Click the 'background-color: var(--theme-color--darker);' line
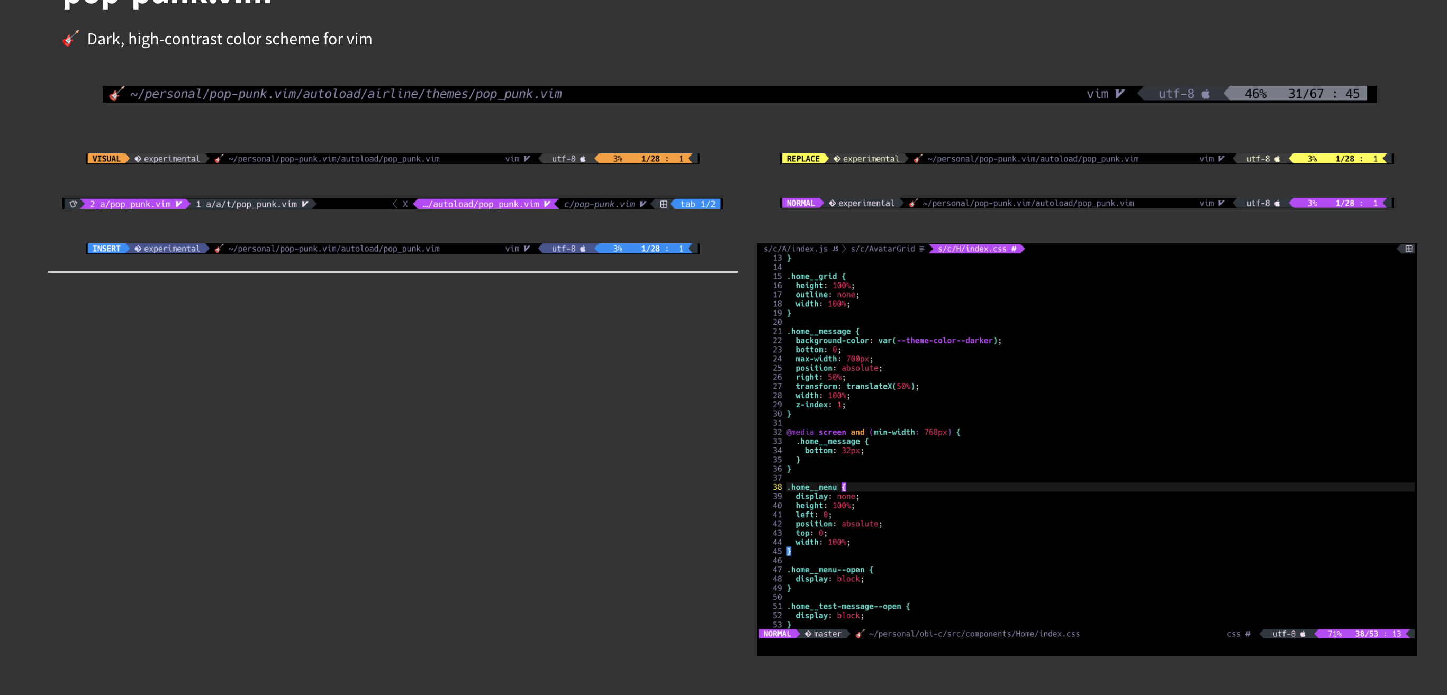1447x695 pixels. click(x=898, y=341)
